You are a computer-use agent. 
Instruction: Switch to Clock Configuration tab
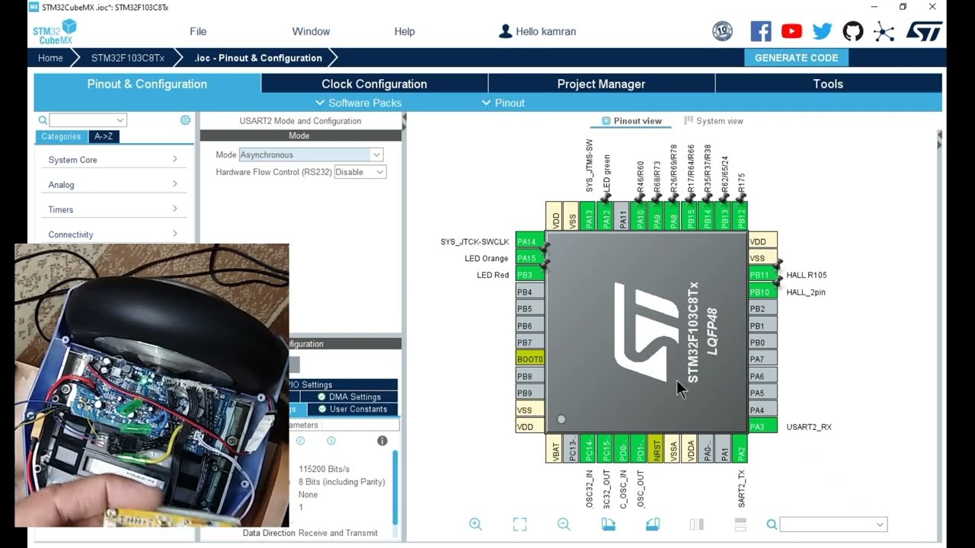(x=374, y=84)
